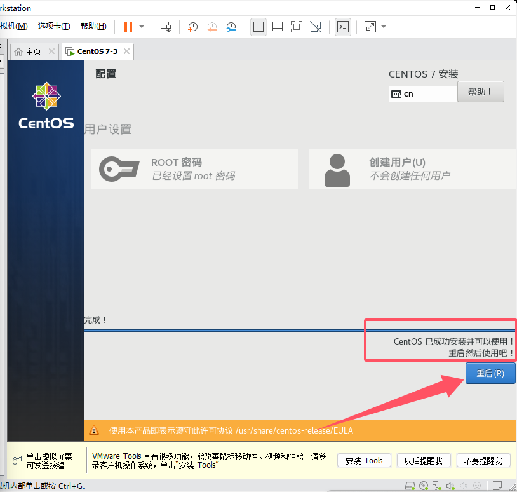Expand the stretch display dropdown arrow
The height and width of the screenshot is (492, 517).
tap(384, 27)
